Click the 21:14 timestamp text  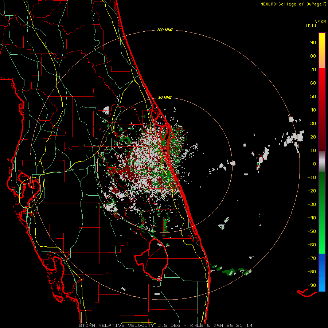pos(244,325)
